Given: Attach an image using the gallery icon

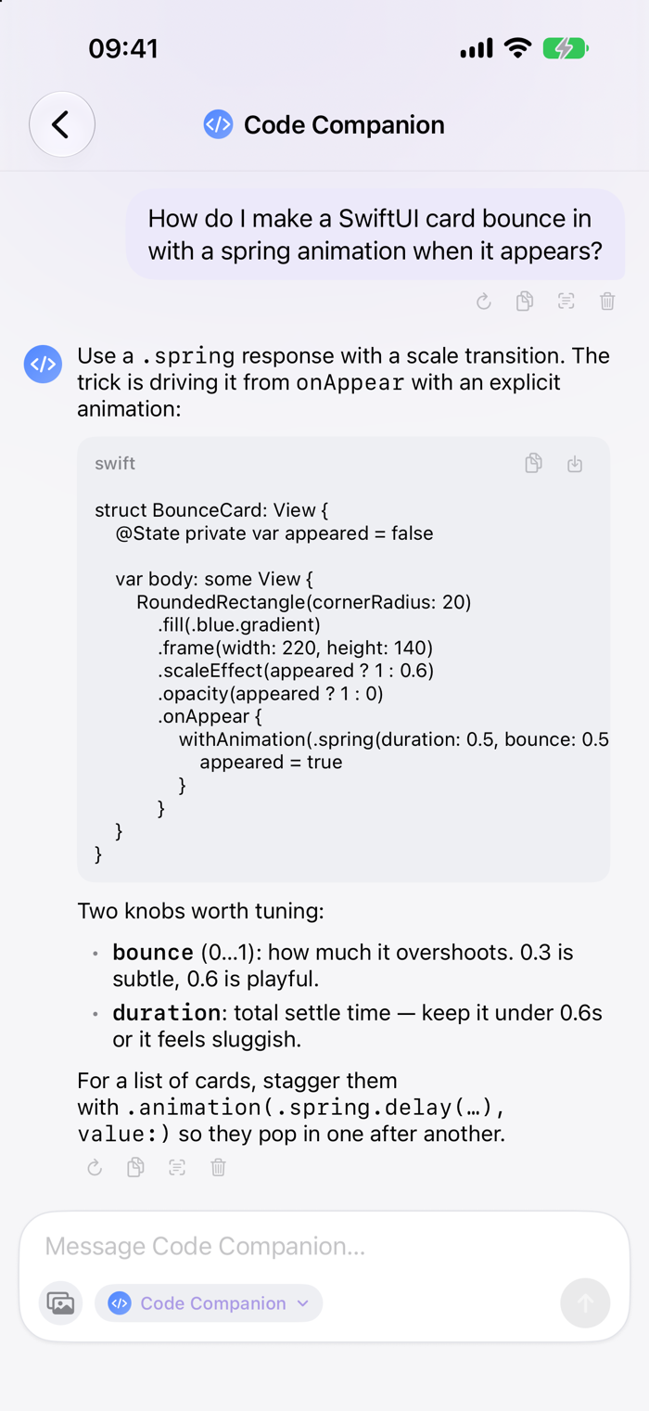Looking at the screenshot, I should pyautogui.click(x=60, y=1302).
